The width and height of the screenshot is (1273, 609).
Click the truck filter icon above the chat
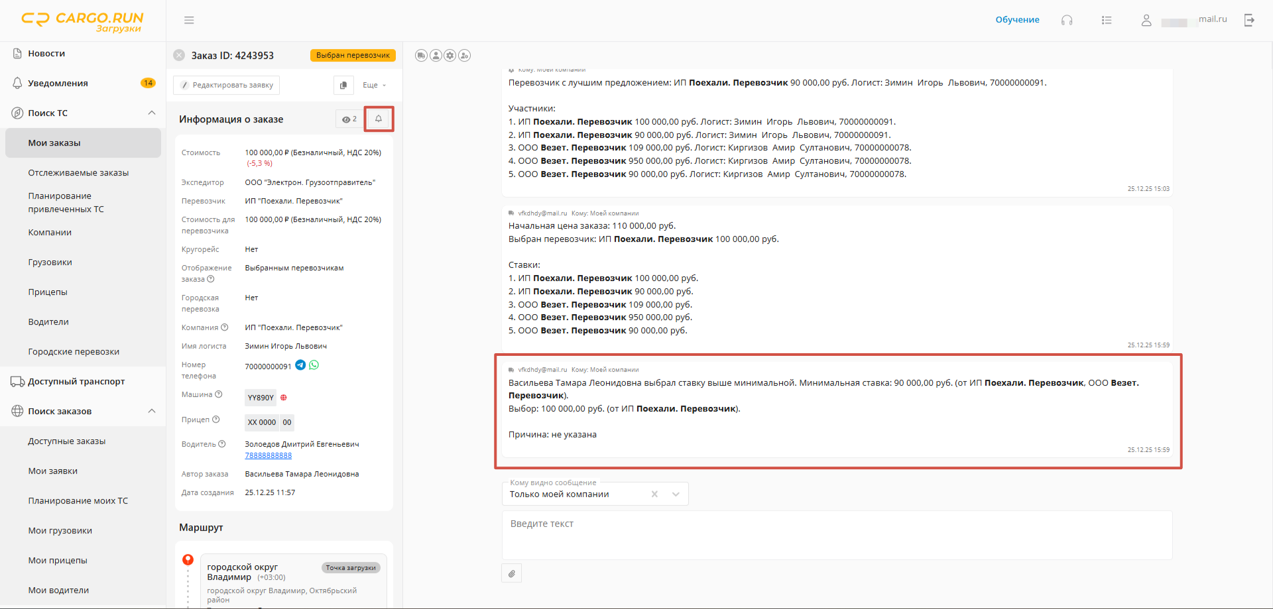click(421, 56)
